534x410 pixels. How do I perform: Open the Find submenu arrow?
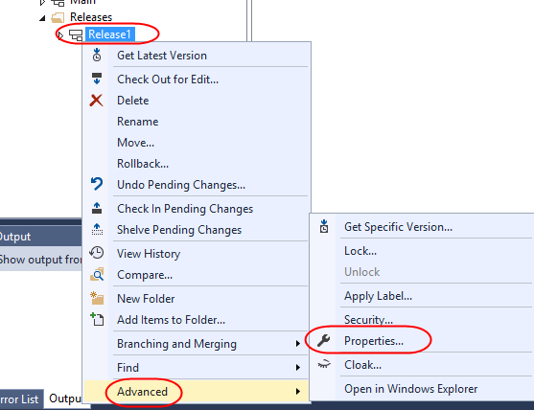(x=298, y=368)
